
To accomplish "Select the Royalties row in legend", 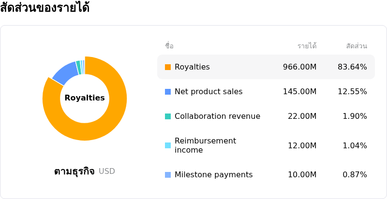I will (266, 67).
